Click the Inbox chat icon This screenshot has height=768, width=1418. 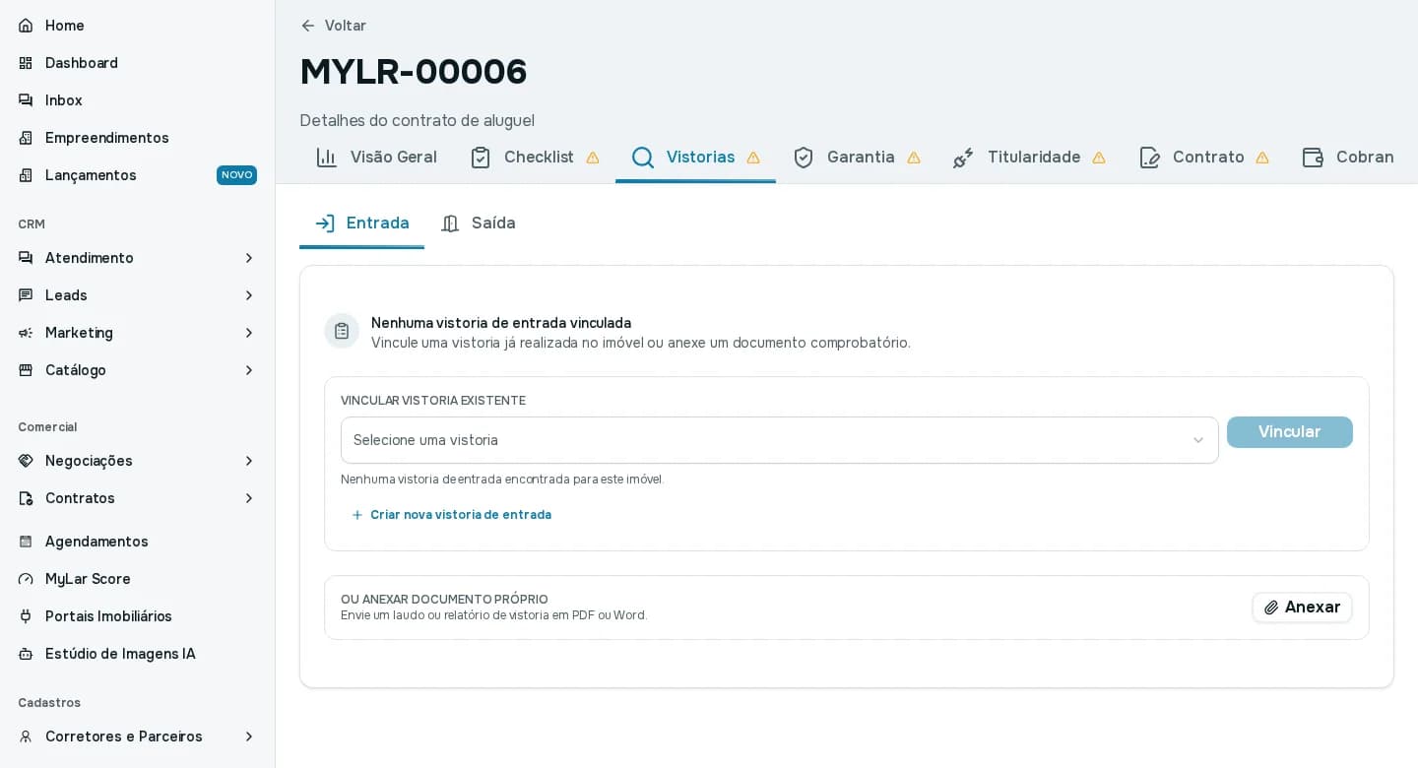coord(26,100)
